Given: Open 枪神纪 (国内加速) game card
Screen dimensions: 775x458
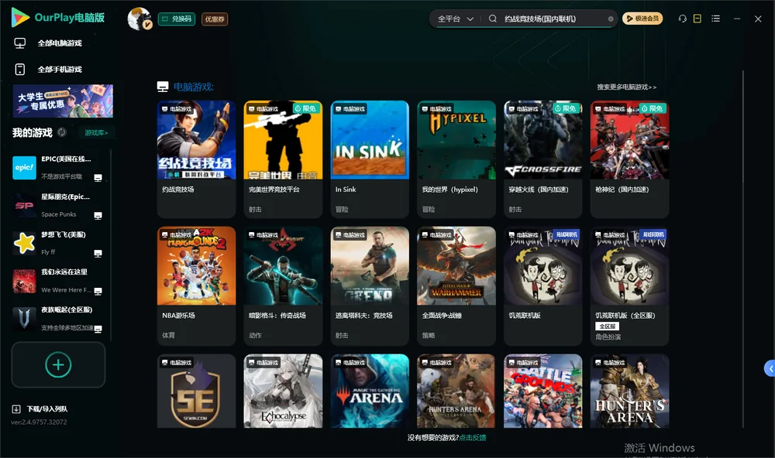Looking at the screenshot, I should coord(629,159).
